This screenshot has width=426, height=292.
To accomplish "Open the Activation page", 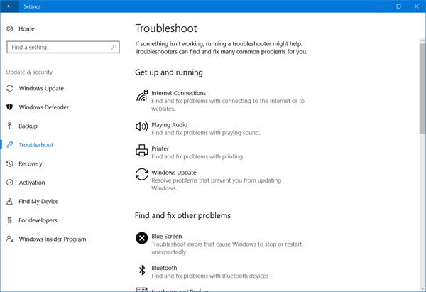I will pos(32,183).
